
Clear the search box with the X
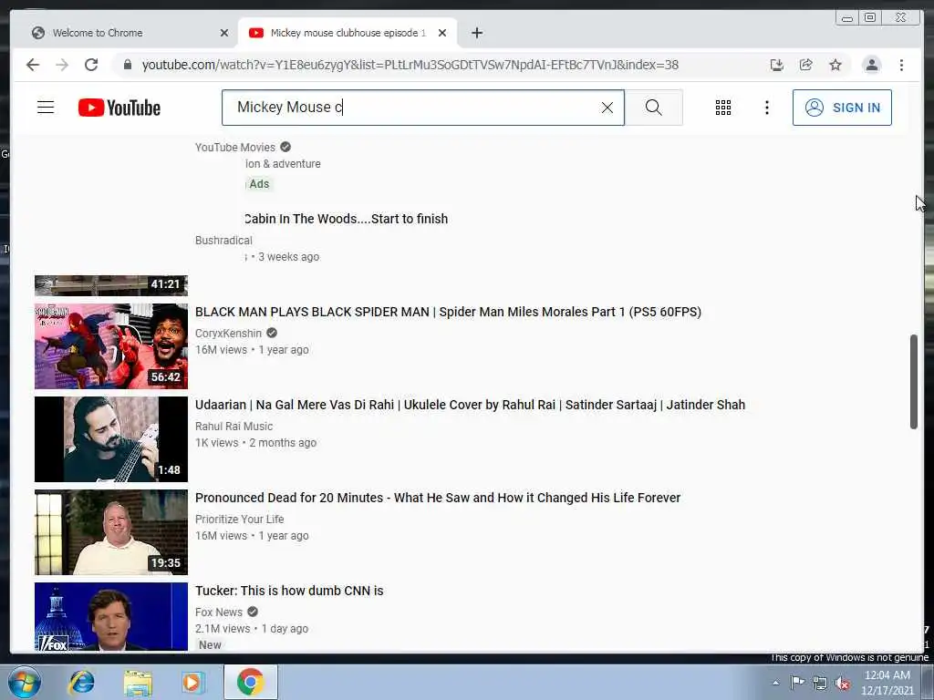607,108
